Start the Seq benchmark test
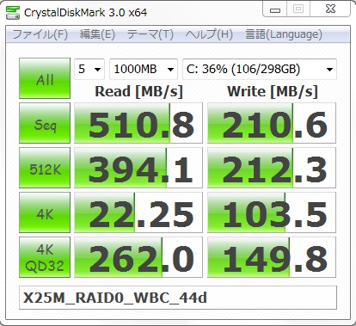This screenshot has width=356, height=326. click(x=45, y=123)
